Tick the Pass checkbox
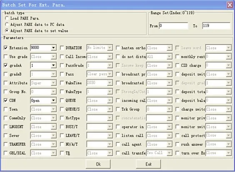The image size is (235, 172). point(62,74)
